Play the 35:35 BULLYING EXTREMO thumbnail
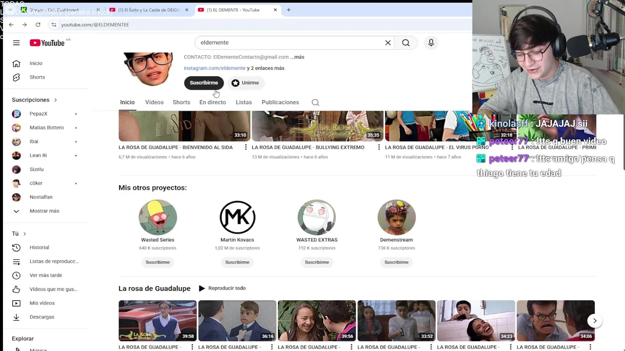The height and width of the screenshot is (351, 625). (x=317, y=126)
